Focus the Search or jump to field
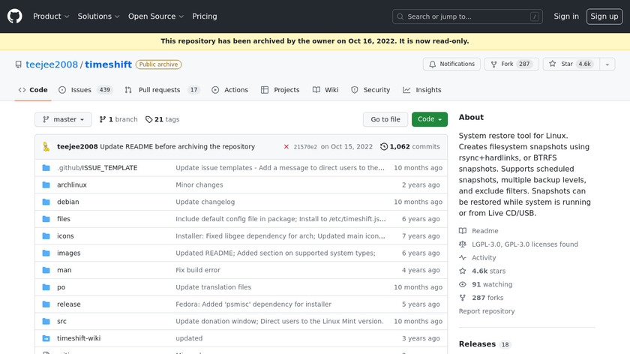This screenshot has width=630, height=354. (x=467, y=16)
